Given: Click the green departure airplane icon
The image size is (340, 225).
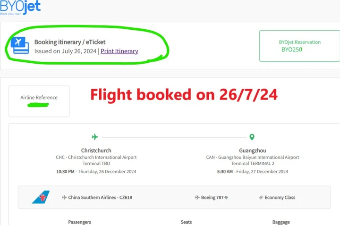Looking at the screenshot, I should [95, 137].
